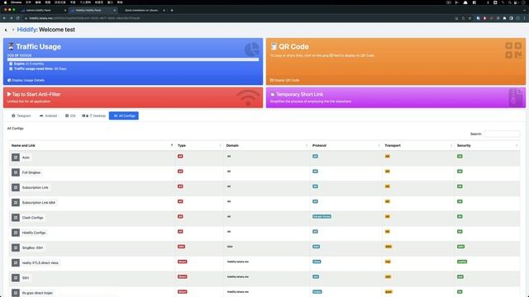Focus the table Search field

click(x=502, y=134)
